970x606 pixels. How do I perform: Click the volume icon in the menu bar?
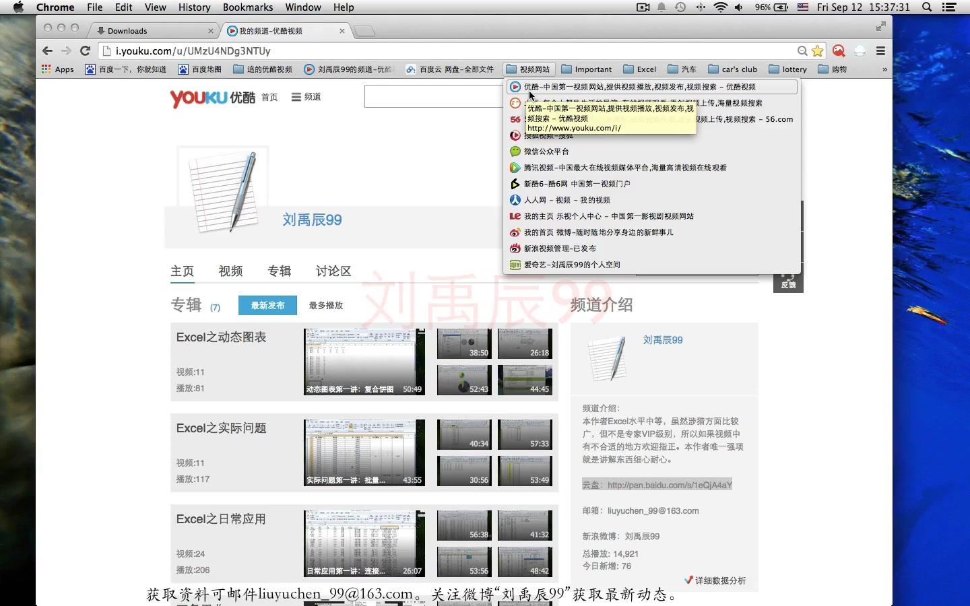(739, 7)
